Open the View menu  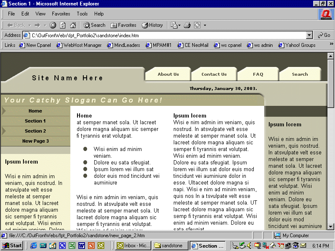40,14
